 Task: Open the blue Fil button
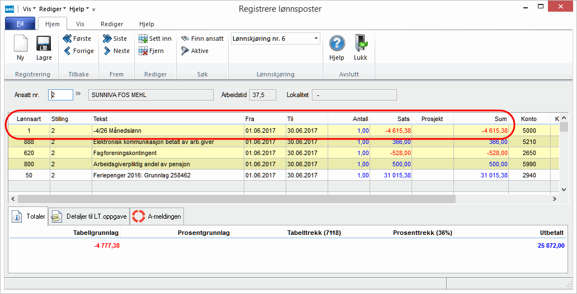[20, 24]
